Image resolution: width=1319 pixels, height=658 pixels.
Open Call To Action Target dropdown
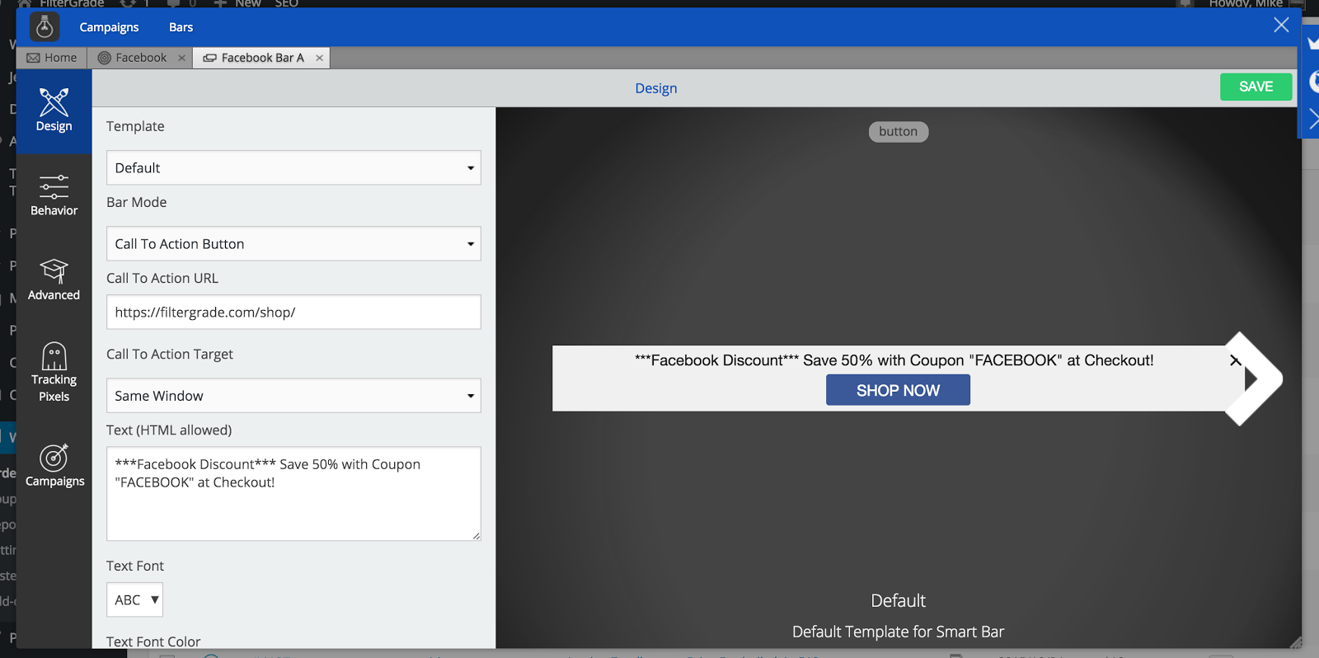pos(293,396)
